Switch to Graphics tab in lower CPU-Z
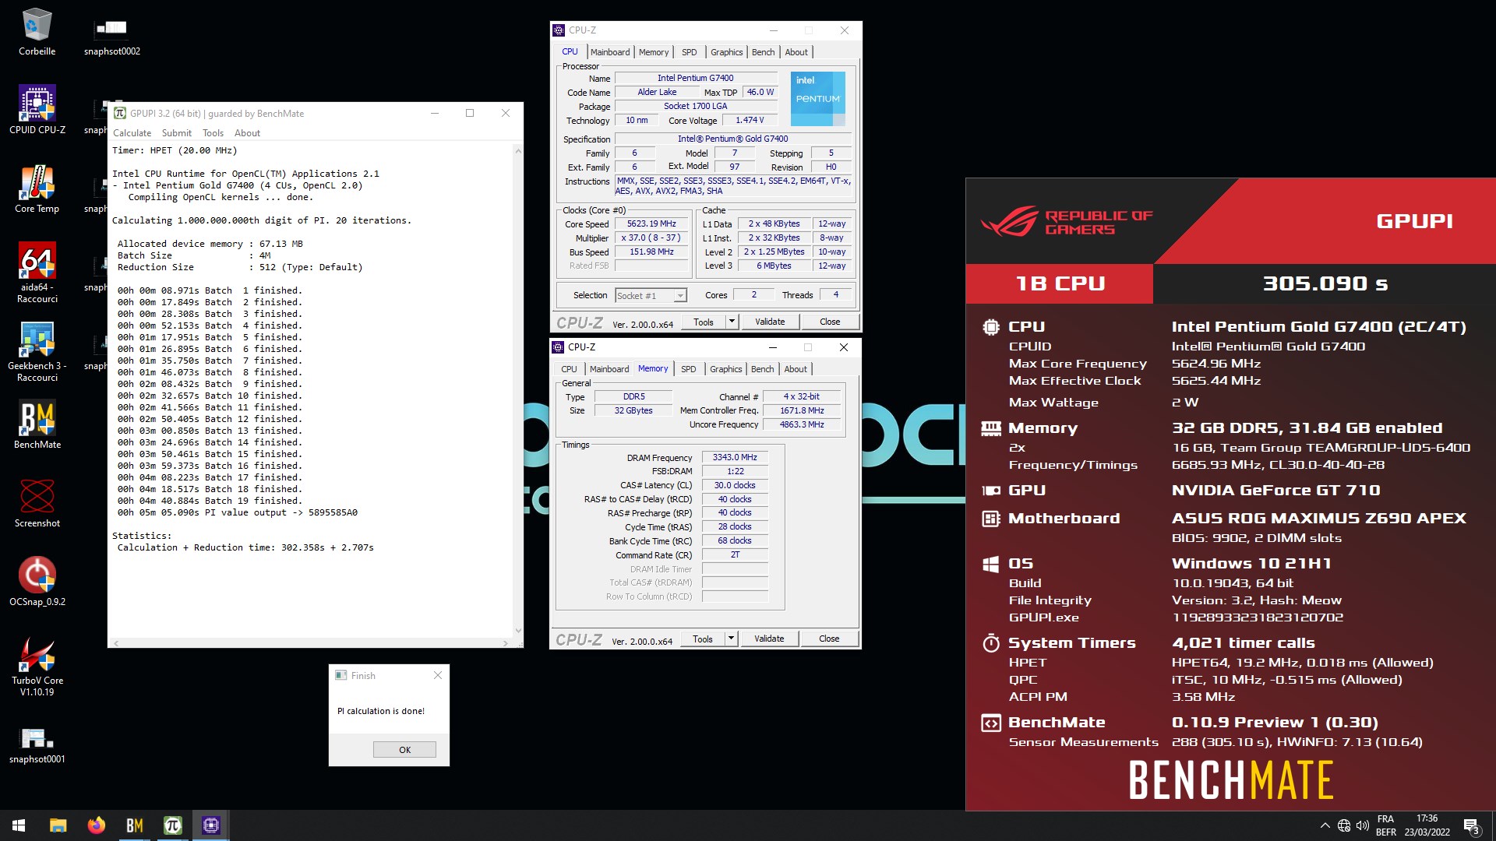 coord(725,369)
